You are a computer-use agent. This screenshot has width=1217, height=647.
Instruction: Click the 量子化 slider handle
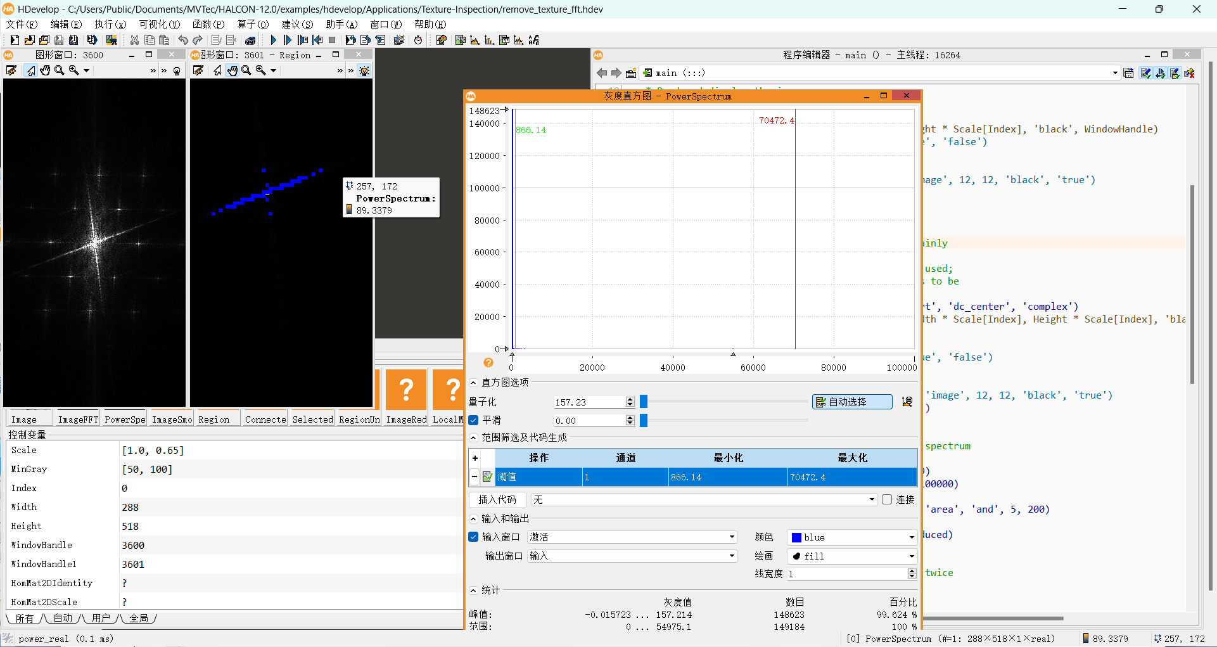point(644,402)
